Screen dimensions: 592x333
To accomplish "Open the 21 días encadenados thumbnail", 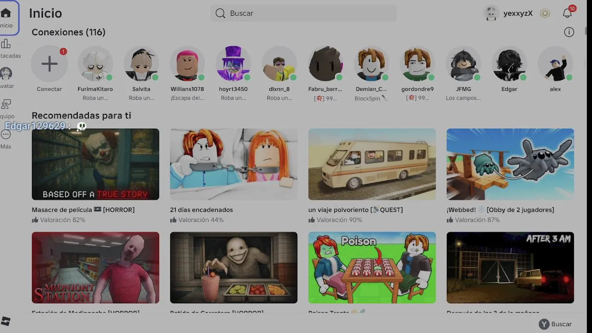I will point(234,164).
